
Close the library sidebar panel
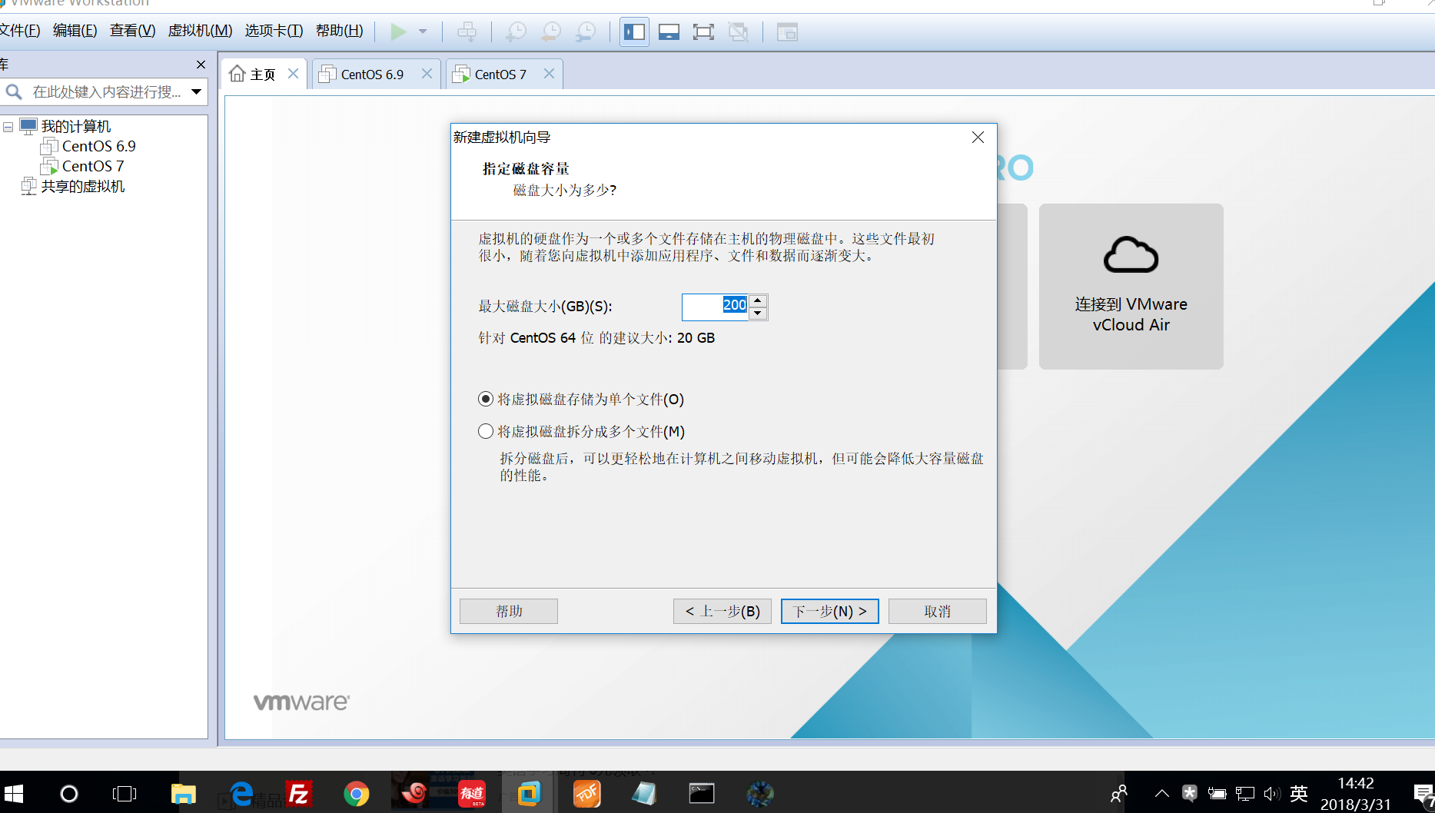click(201, 65)
